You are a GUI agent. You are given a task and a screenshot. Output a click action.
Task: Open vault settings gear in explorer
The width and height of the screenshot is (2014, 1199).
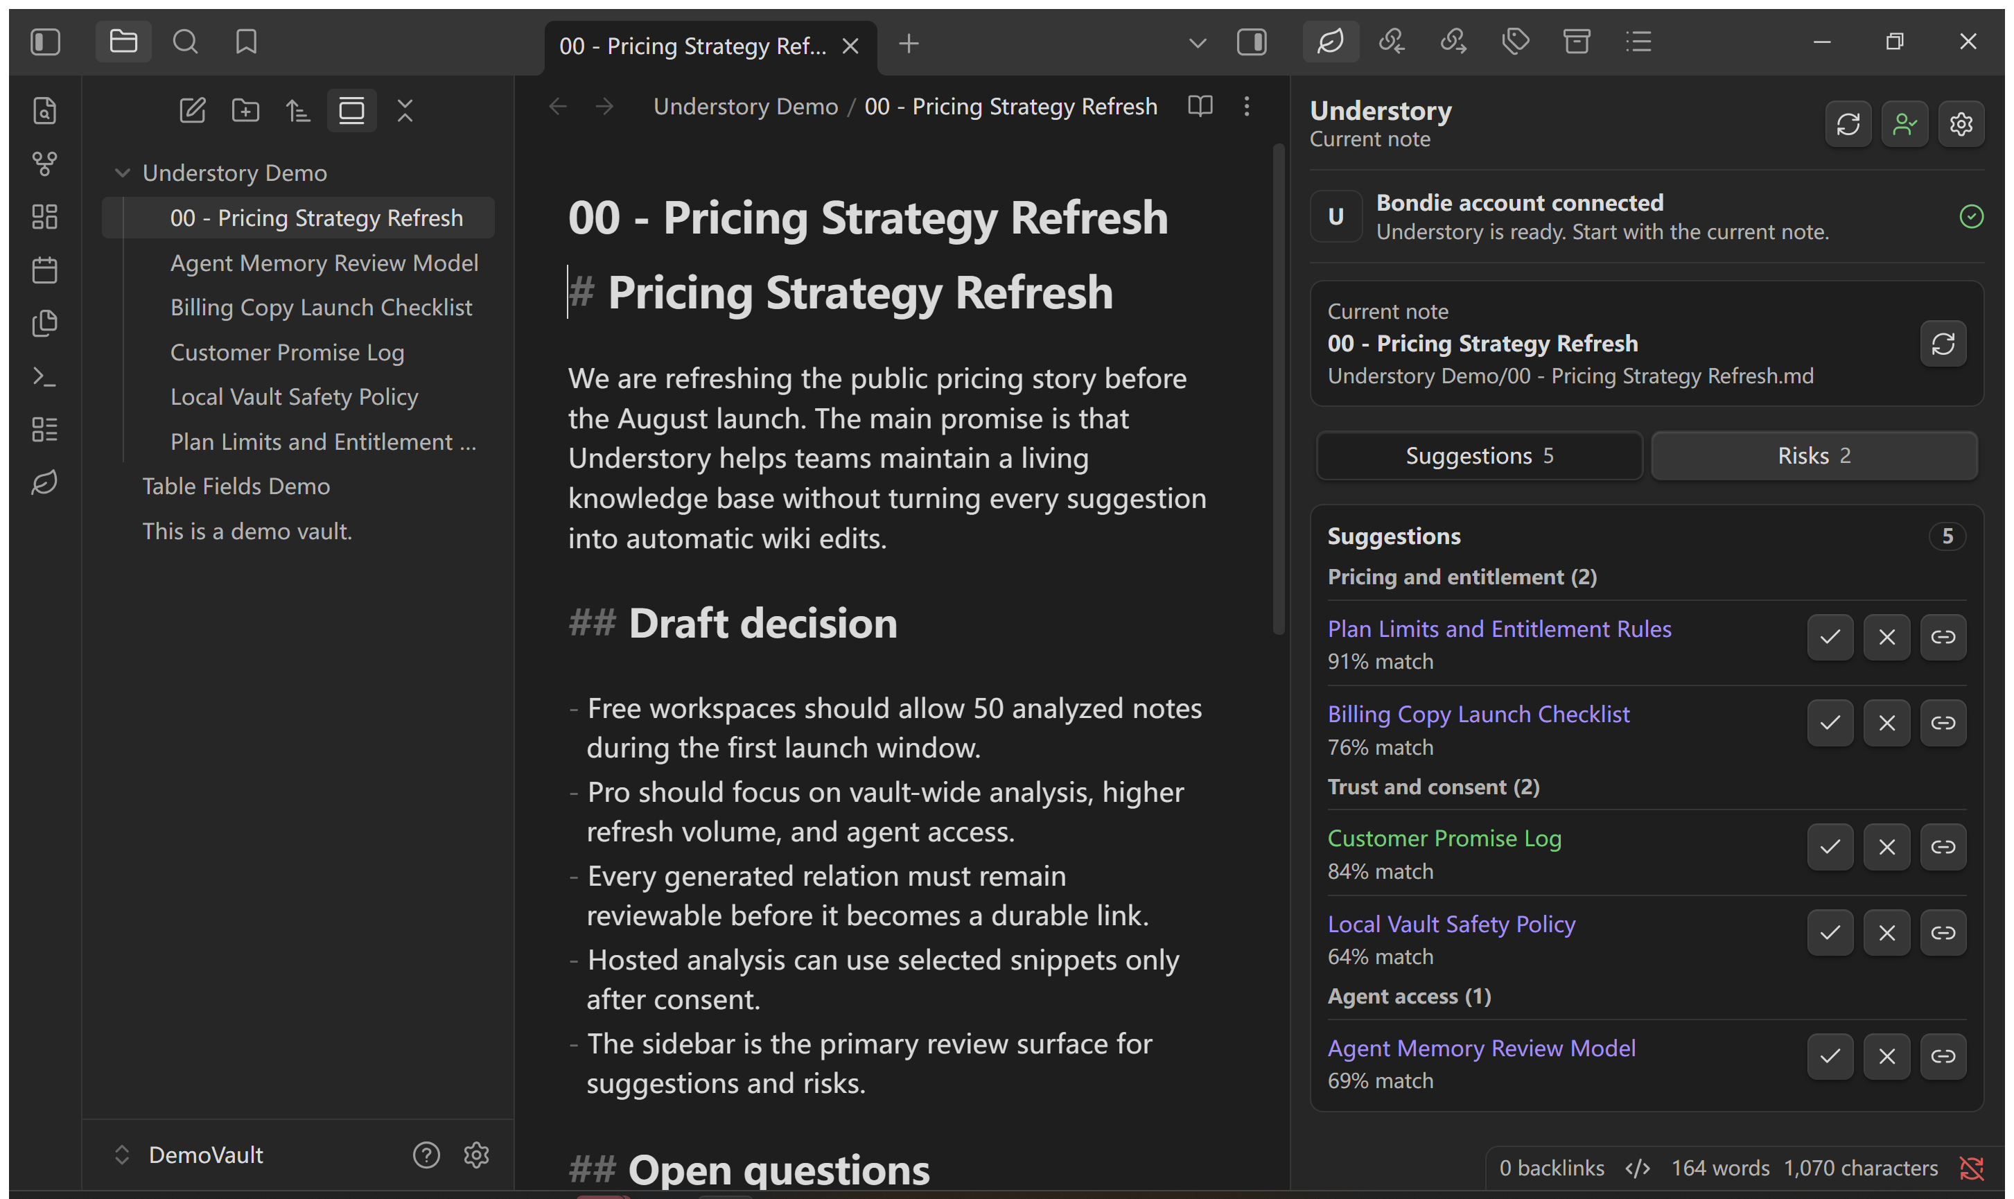(x=477, y=1155)
